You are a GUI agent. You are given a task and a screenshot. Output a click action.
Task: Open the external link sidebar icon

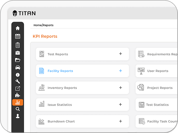click(x=18, y=88)
